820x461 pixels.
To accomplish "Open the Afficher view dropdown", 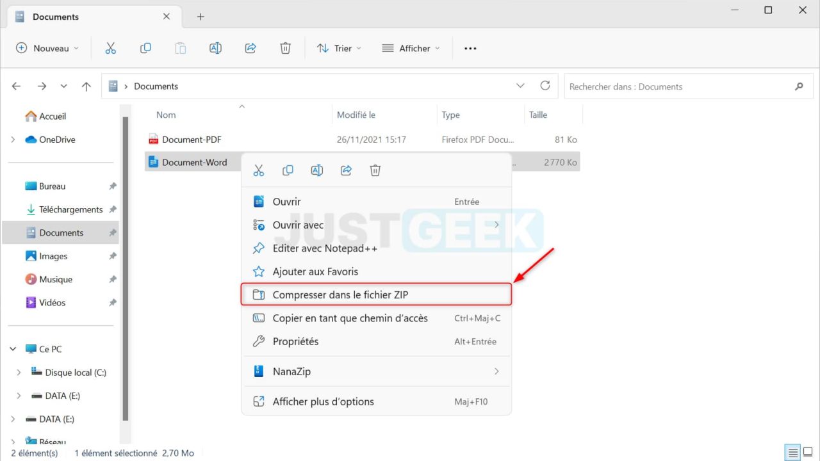I will pyautogui.click(x=411, y=48).
